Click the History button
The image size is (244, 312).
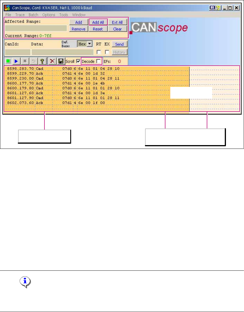click(119, 52)
